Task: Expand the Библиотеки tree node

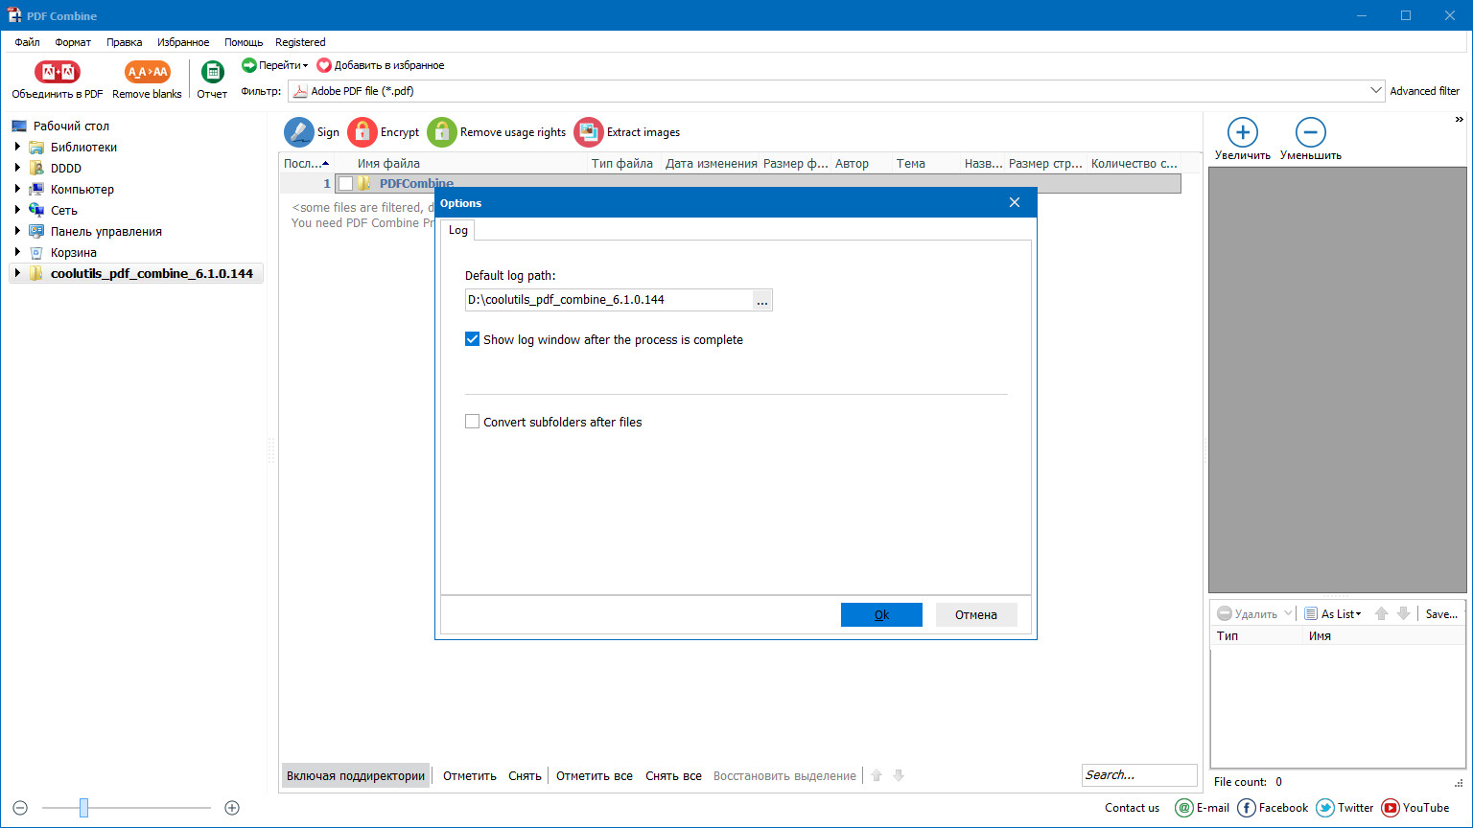Action: click(x=17, y=147)
